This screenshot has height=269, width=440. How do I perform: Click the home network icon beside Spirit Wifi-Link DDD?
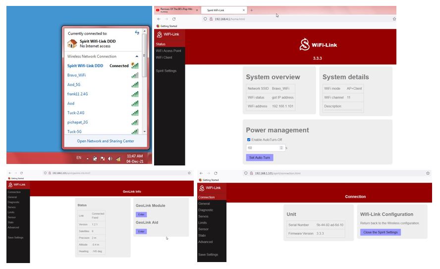(72, 43)
